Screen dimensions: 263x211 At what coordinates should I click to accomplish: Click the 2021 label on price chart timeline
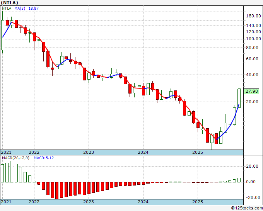(x=6, y=152)
